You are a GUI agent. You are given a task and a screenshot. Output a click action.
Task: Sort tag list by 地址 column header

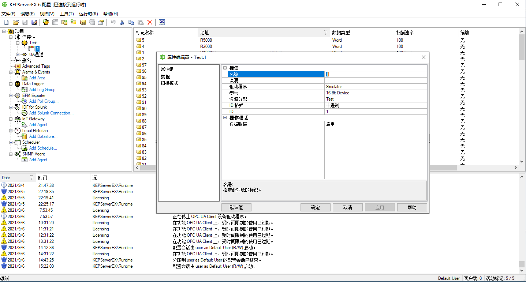[x=264, y=33]
